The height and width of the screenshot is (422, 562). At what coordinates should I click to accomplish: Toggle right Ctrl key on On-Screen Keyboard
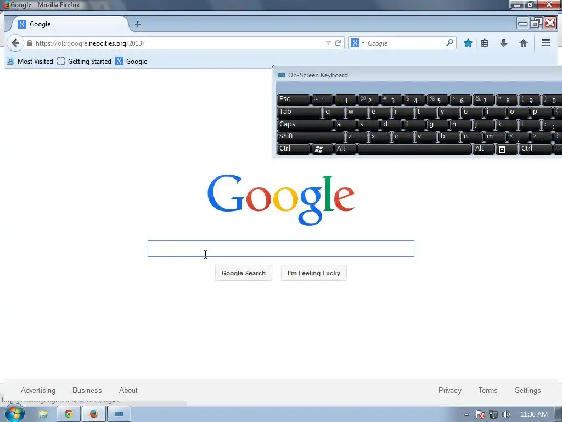pyautogui.click(x=536, y=148)
